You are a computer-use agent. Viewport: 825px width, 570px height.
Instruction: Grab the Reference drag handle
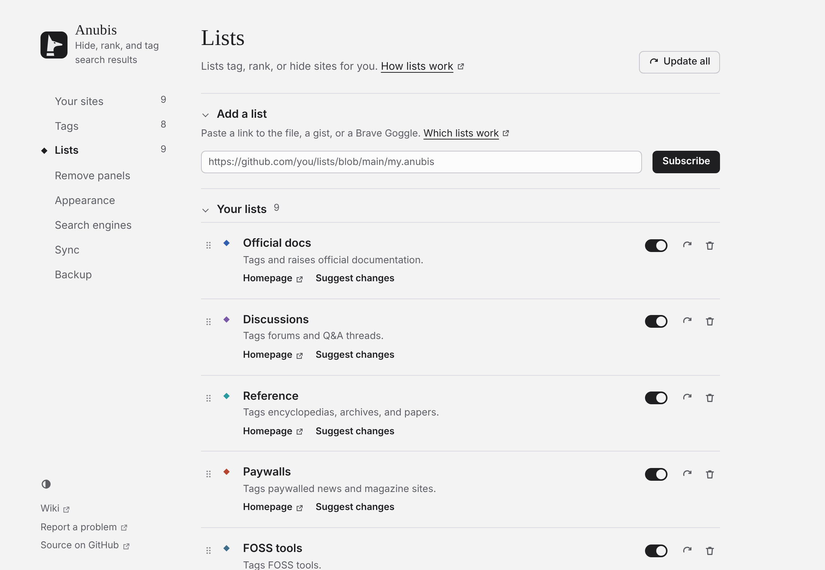point(208,398)
